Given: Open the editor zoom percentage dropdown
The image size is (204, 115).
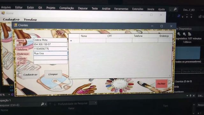Looking at the screenshot, I should click(9, 95).
